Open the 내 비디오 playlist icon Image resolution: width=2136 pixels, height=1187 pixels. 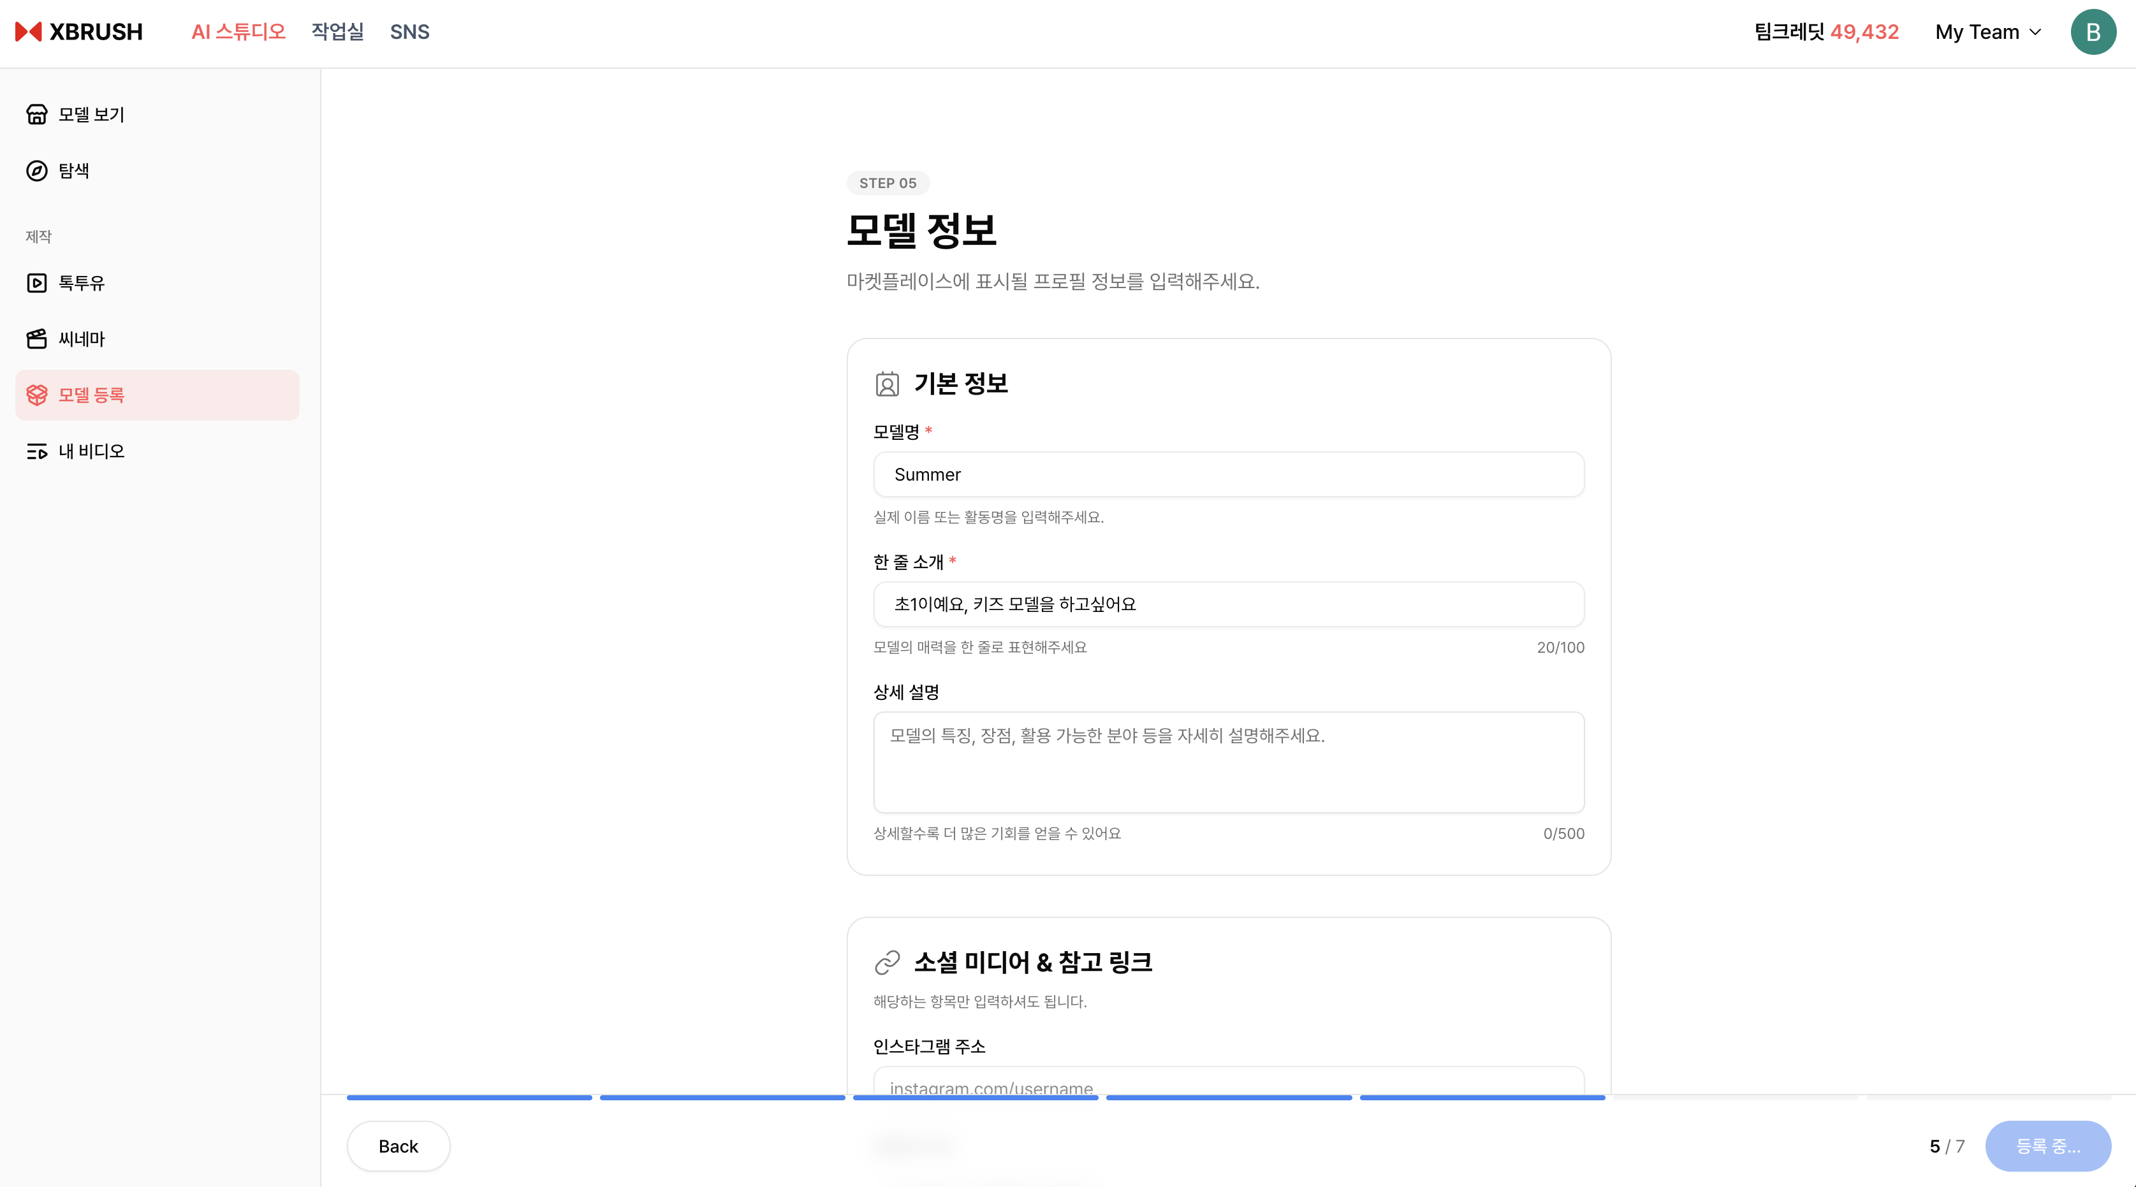(36, 451)
